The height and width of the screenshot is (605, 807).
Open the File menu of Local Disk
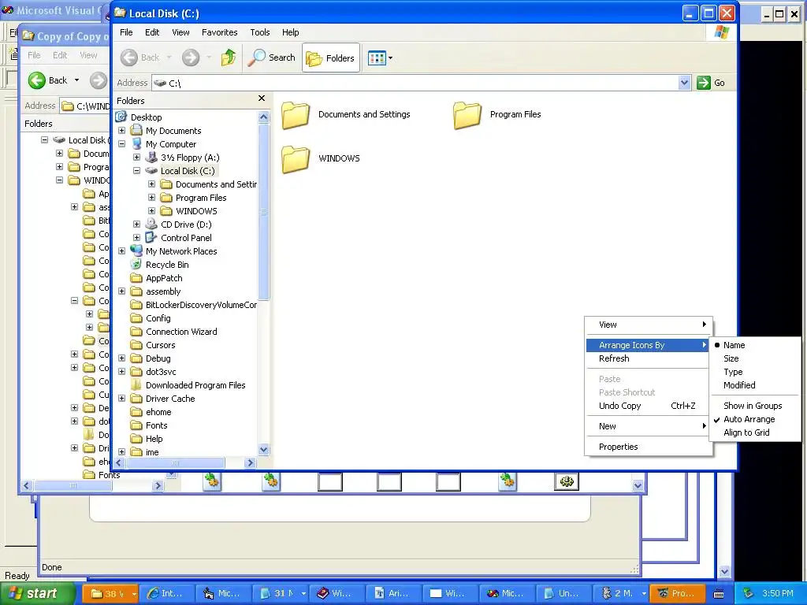coord(126,32)
